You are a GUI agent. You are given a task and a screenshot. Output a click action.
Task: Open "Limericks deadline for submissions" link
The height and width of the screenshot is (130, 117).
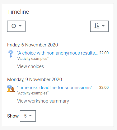click(x=54, y=88)
